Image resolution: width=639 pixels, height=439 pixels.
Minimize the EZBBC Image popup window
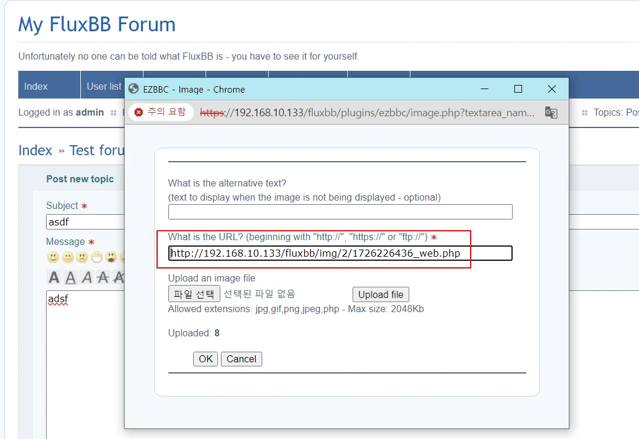484,89
